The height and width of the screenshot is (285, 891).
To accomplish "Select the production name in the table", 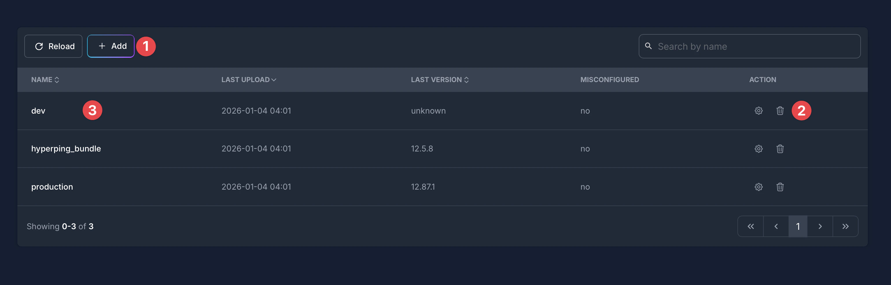I will point(52,187).
